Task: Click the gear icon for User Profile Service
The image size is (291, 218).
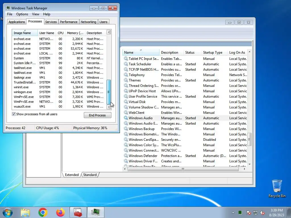Action: (126, 97)
